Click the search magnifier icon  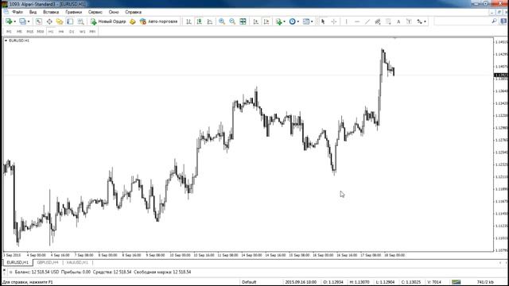(494, 21)
